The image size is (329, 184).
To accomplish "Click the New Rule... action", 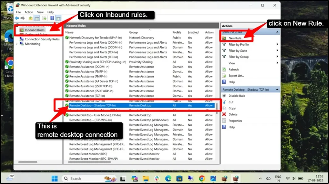I will (x=236, y=38).
